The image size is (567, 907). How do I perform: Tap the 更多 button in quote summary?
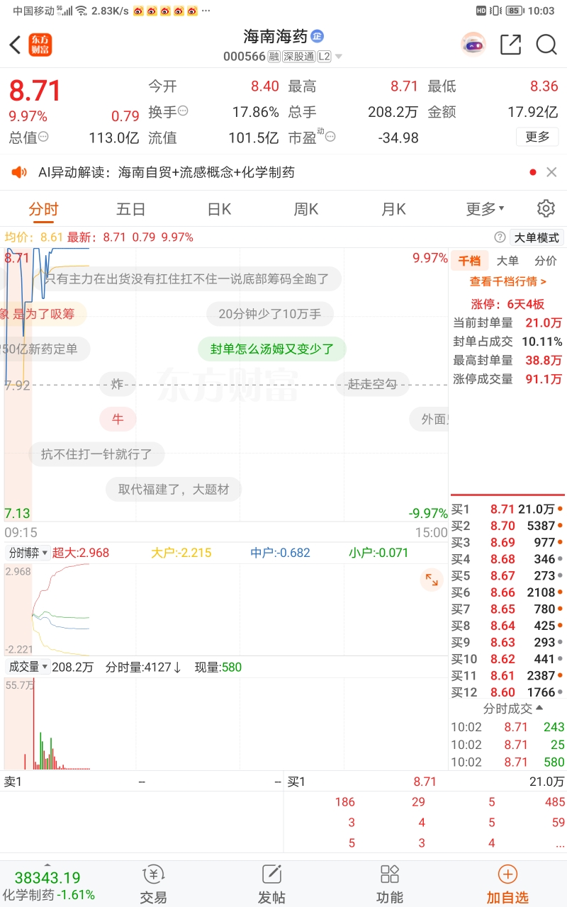537,137
